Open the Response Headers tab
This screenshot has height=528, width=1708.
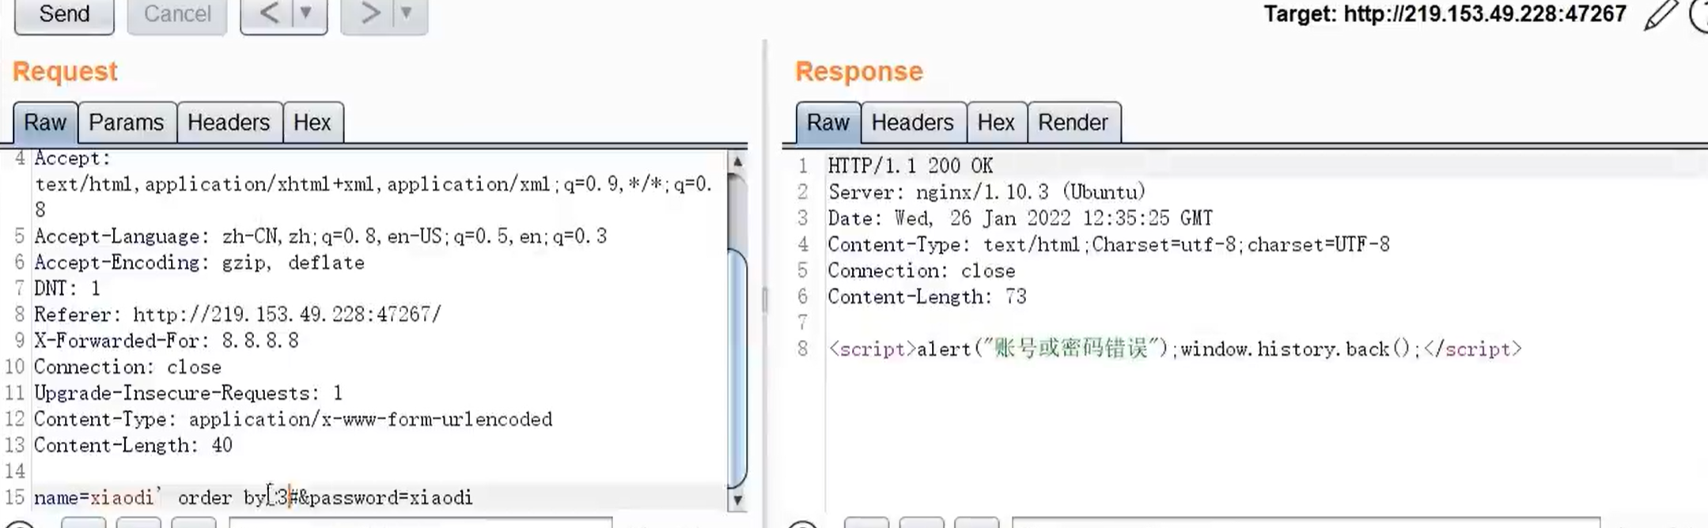pyautogui.click(x=913, y=123)
